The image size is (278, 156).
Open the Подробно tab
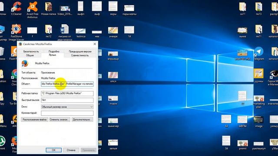pyautogui.click(x=54, y=52)
